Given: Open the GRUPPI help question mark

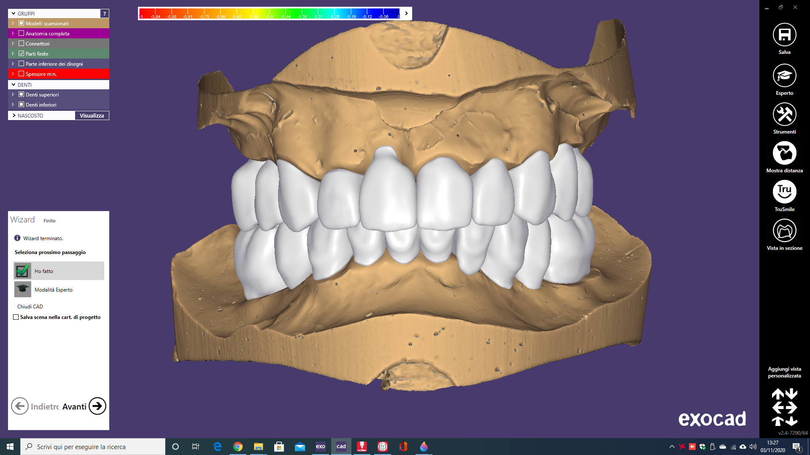Looking at the screenshot, I should [x=105, y=13].
